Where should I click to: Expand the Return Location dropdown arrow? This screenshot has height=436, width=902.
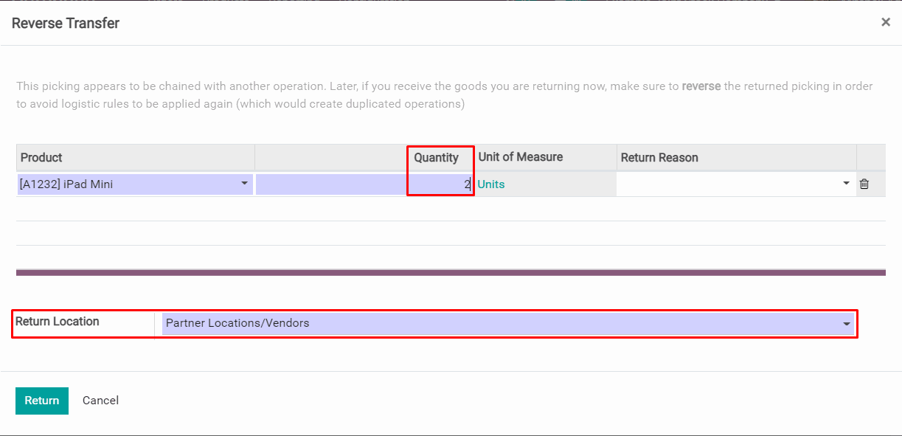(x=846, y=323)
